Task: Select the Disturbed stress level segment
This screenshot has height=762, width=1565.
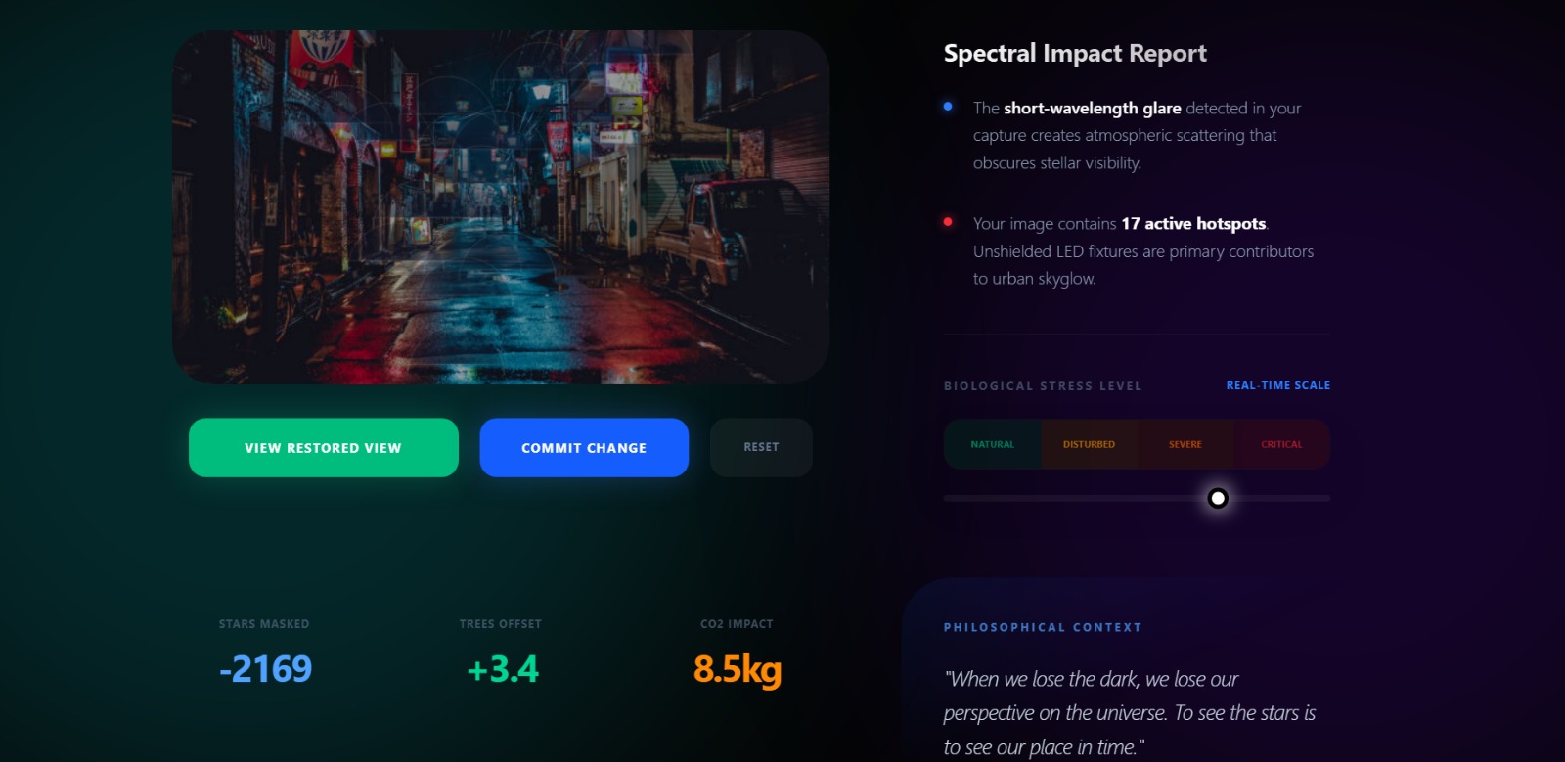Action: click(x=1089, y=444)
